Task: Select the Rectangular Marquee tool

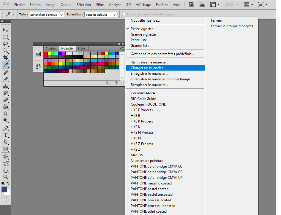Action: tap(6, 37)
